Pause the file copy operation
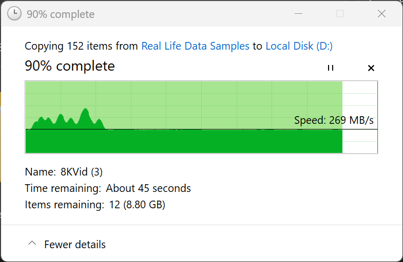The width and height of the screenshot is (403, 262). (x=331, y=68)
